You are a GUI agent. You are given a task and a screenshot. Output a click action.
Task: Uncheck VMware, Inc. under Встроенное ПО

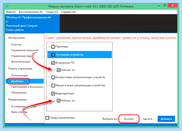click(x=58, y=70)
